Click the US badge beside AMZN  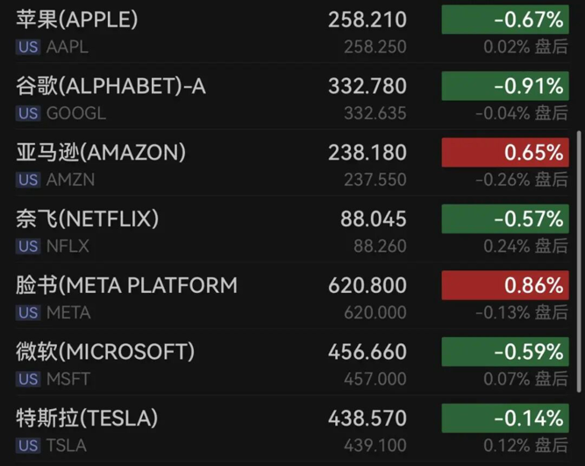coord(28,180)
